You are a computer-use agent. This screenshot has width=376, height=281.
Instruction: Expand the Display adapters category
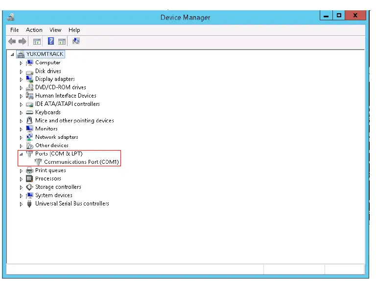(21, 79)
